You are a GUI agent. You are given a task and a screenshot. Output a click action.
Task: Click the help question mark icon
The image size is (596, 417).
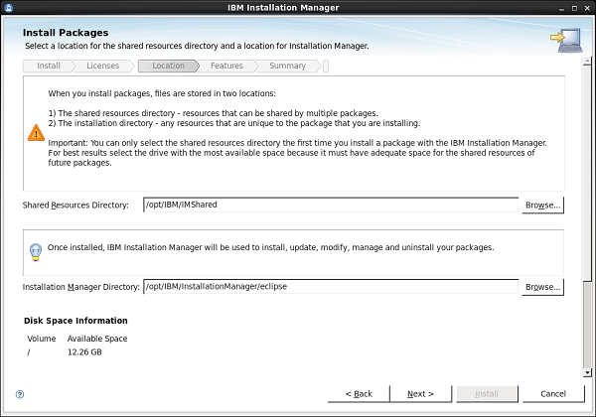pos(20,394)
